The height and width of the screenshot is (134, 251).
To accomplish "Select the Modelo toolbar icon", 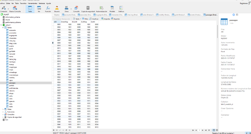I will [112, 9].
